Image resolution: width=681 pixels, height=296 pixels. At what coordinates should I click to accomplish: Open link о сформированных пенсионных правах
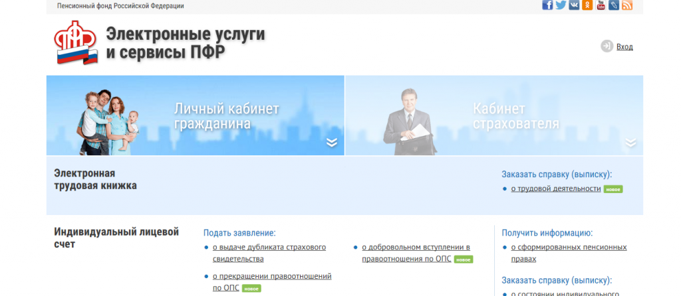tap(569, 253)
